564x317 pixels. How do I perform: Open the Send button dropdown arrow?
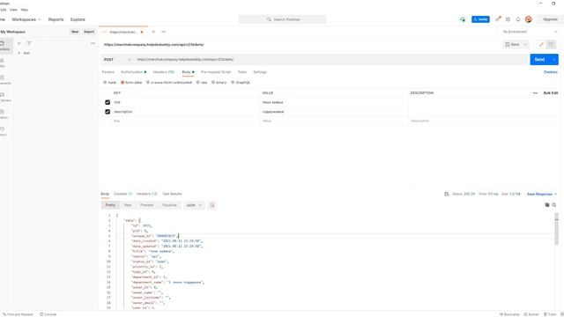[554, 60]
